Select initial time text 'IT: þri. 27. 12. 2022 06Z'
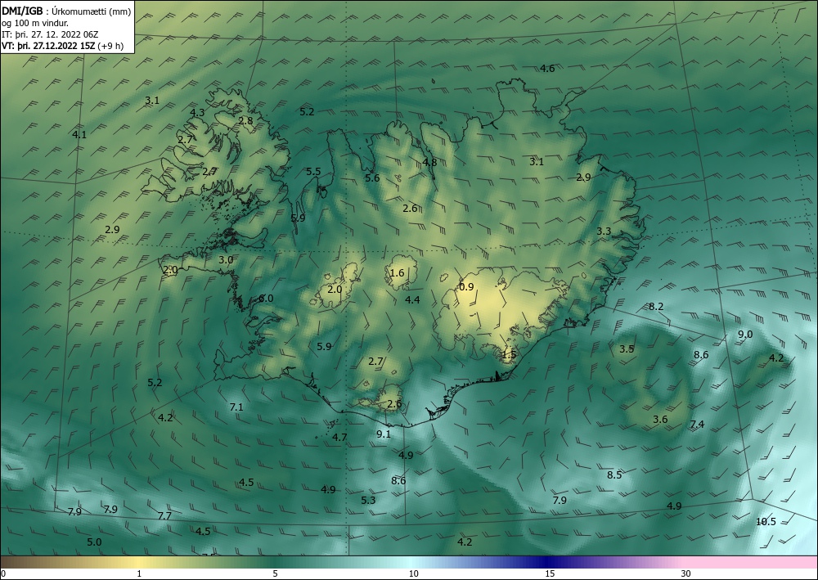This screenshot has width=818, height=580. click(50, 34)
